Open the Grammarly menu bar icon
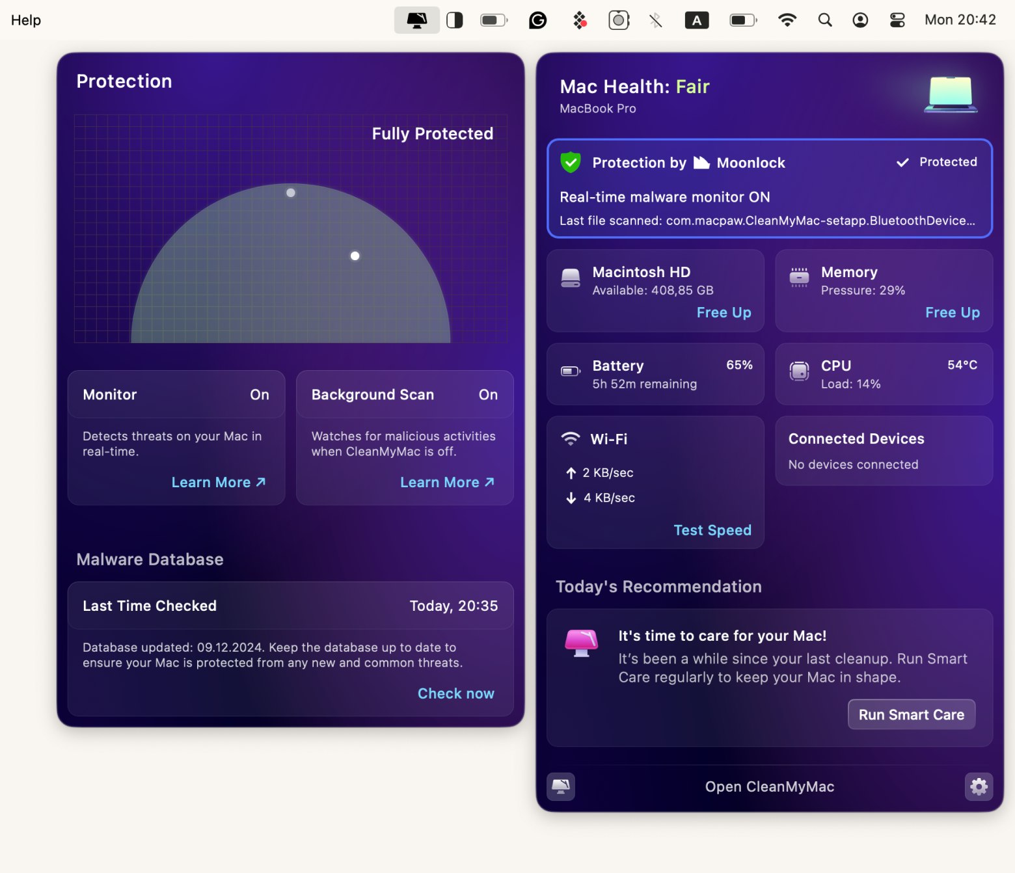Screen dimensions: 1015x873 click(538, 20)
